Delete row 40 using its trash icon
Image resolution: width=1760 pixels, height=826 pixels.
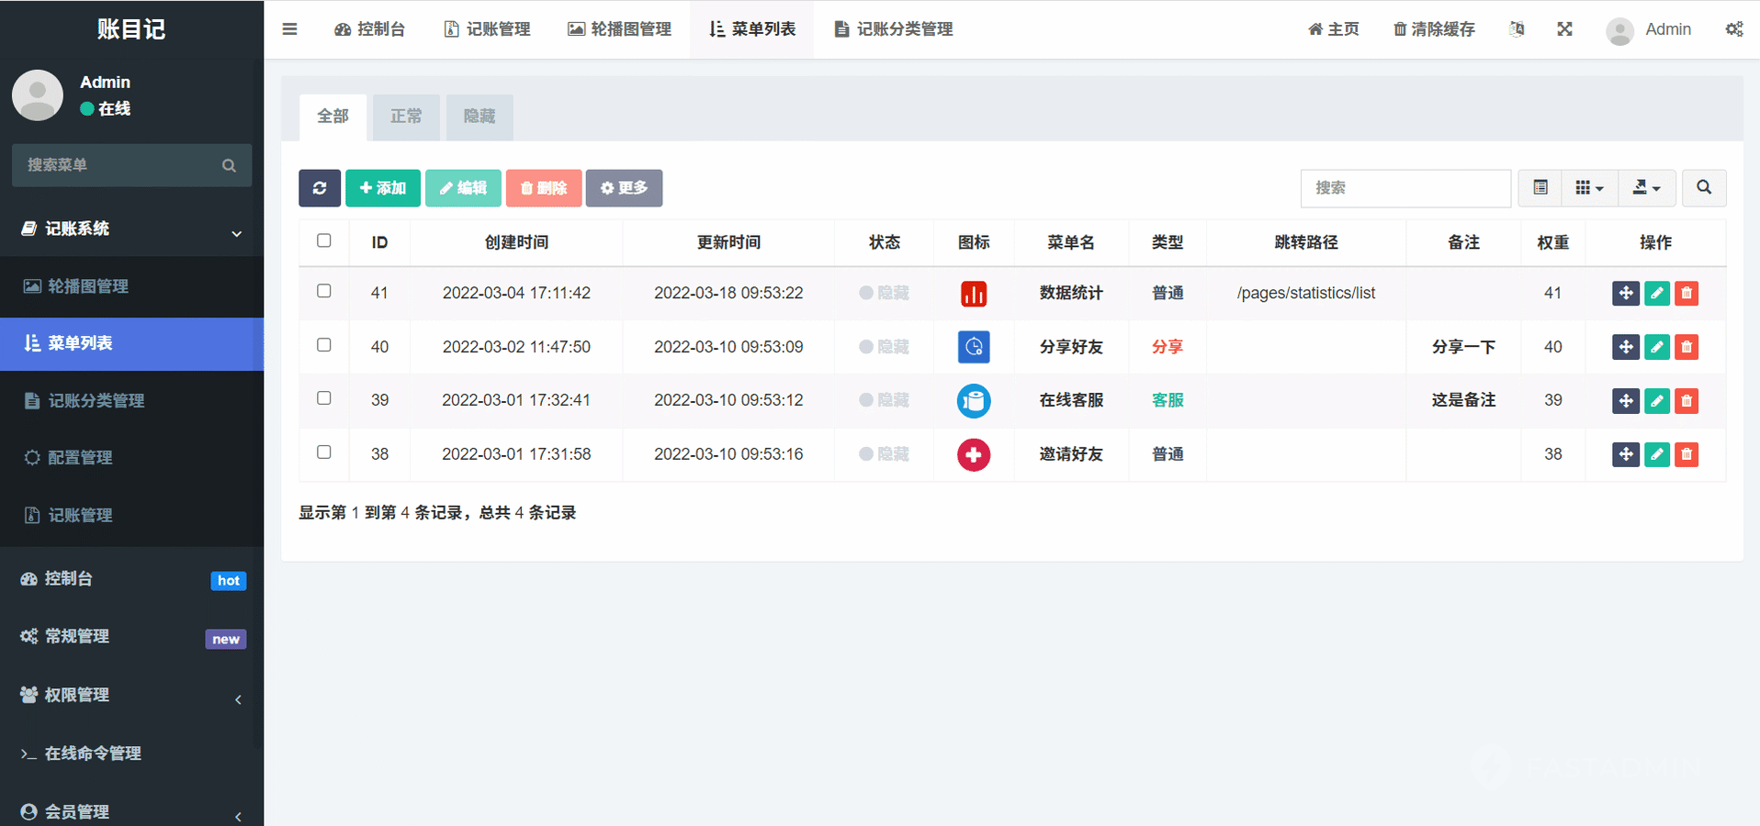tap(1687, 347)
